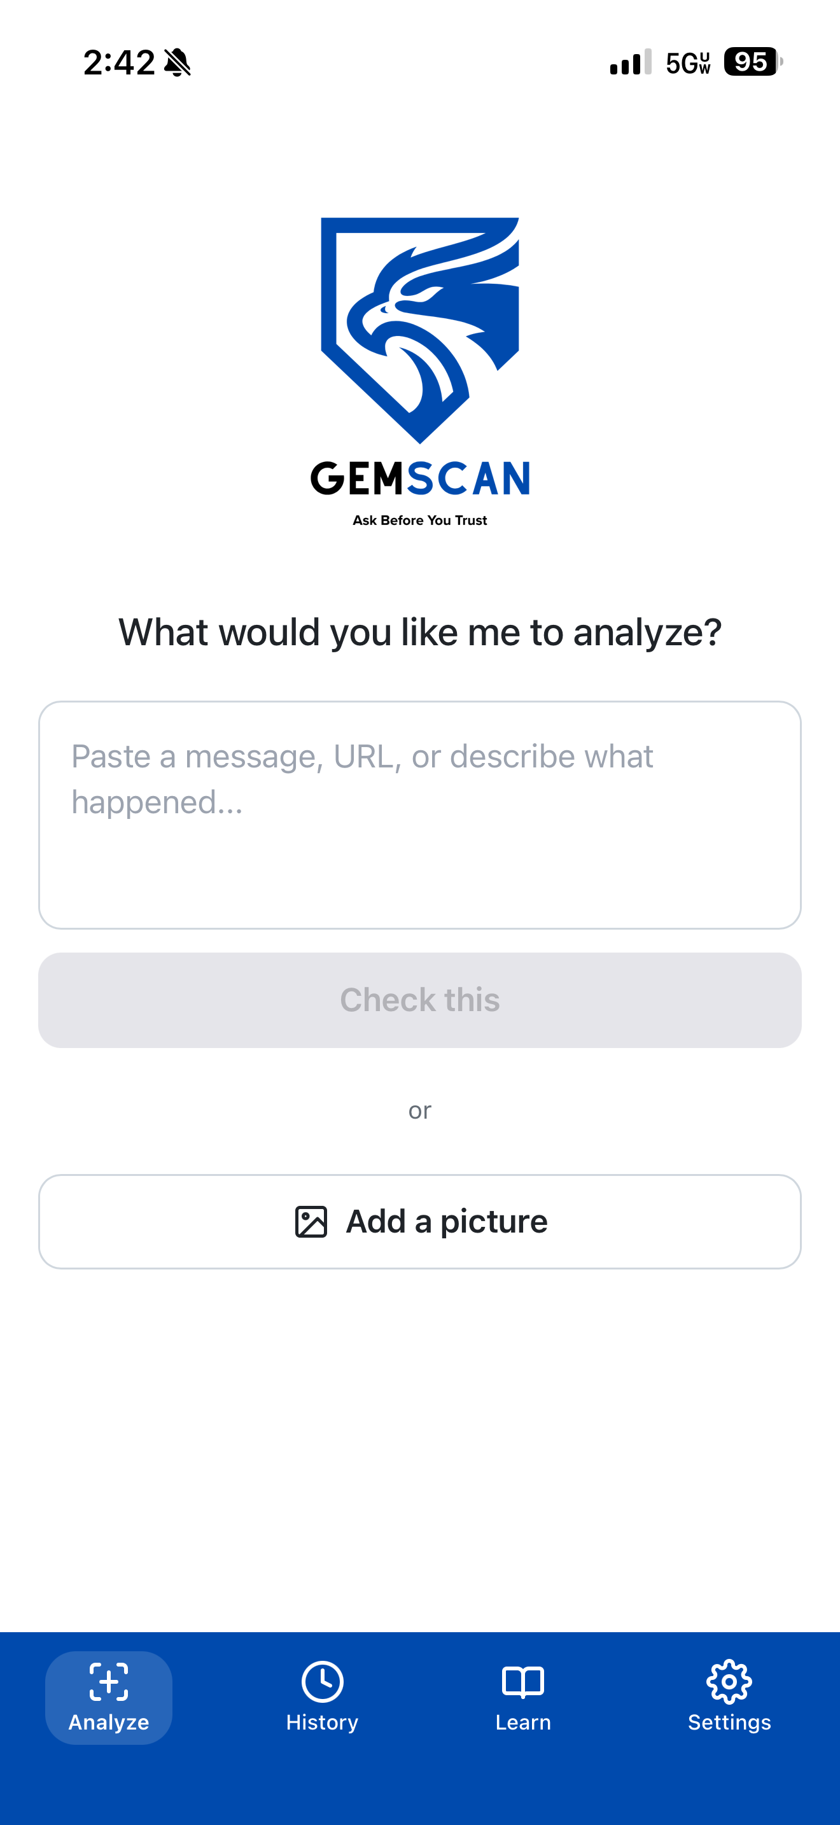This screenshot has height=1825, width=840.
Task: Click the Check this button
Action: (420, 1000)
